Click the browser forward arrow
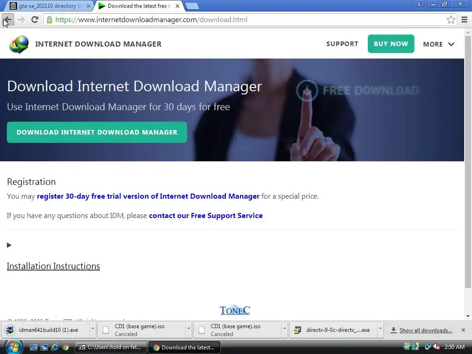The height and width of the screenshot is (354, 472). [x=21, y=20]
